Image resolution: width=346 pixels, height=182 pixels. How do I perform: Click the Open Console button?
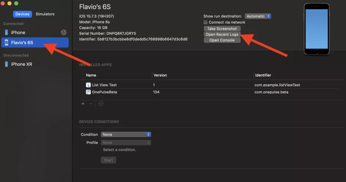(x=222, y=40)
